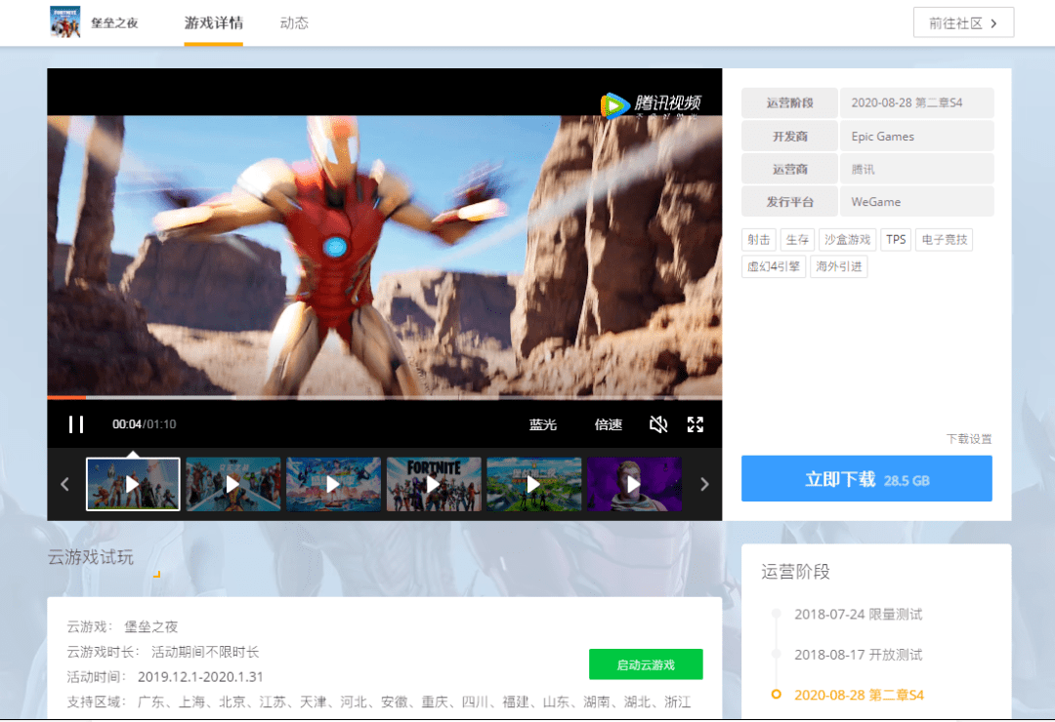Enter fullscreen video mode

pos(696,424)
